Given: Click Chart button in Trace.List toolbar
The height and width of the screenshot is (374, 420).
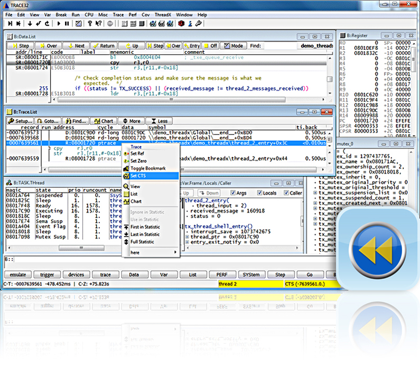Looking at the screenshot, I should point(104,121).
